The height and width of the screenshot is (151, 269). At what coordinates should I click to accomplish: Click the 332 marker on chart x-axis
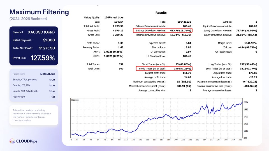tap(240, 140)
